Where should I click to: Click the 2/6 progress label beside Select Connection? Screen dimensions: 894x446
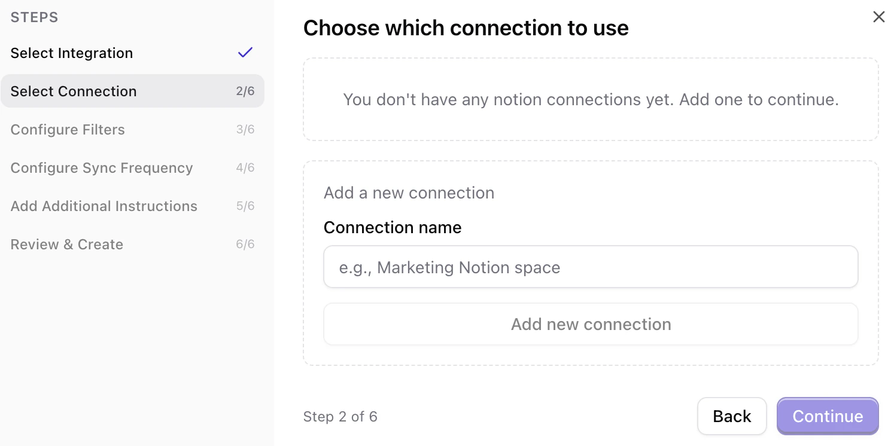(246, 91)
